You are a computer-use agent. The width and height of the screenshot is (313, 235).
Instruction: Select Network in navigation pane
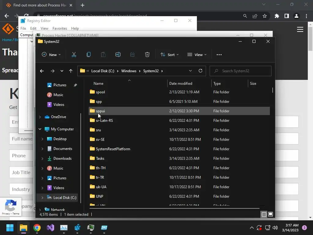click(58, 210)
